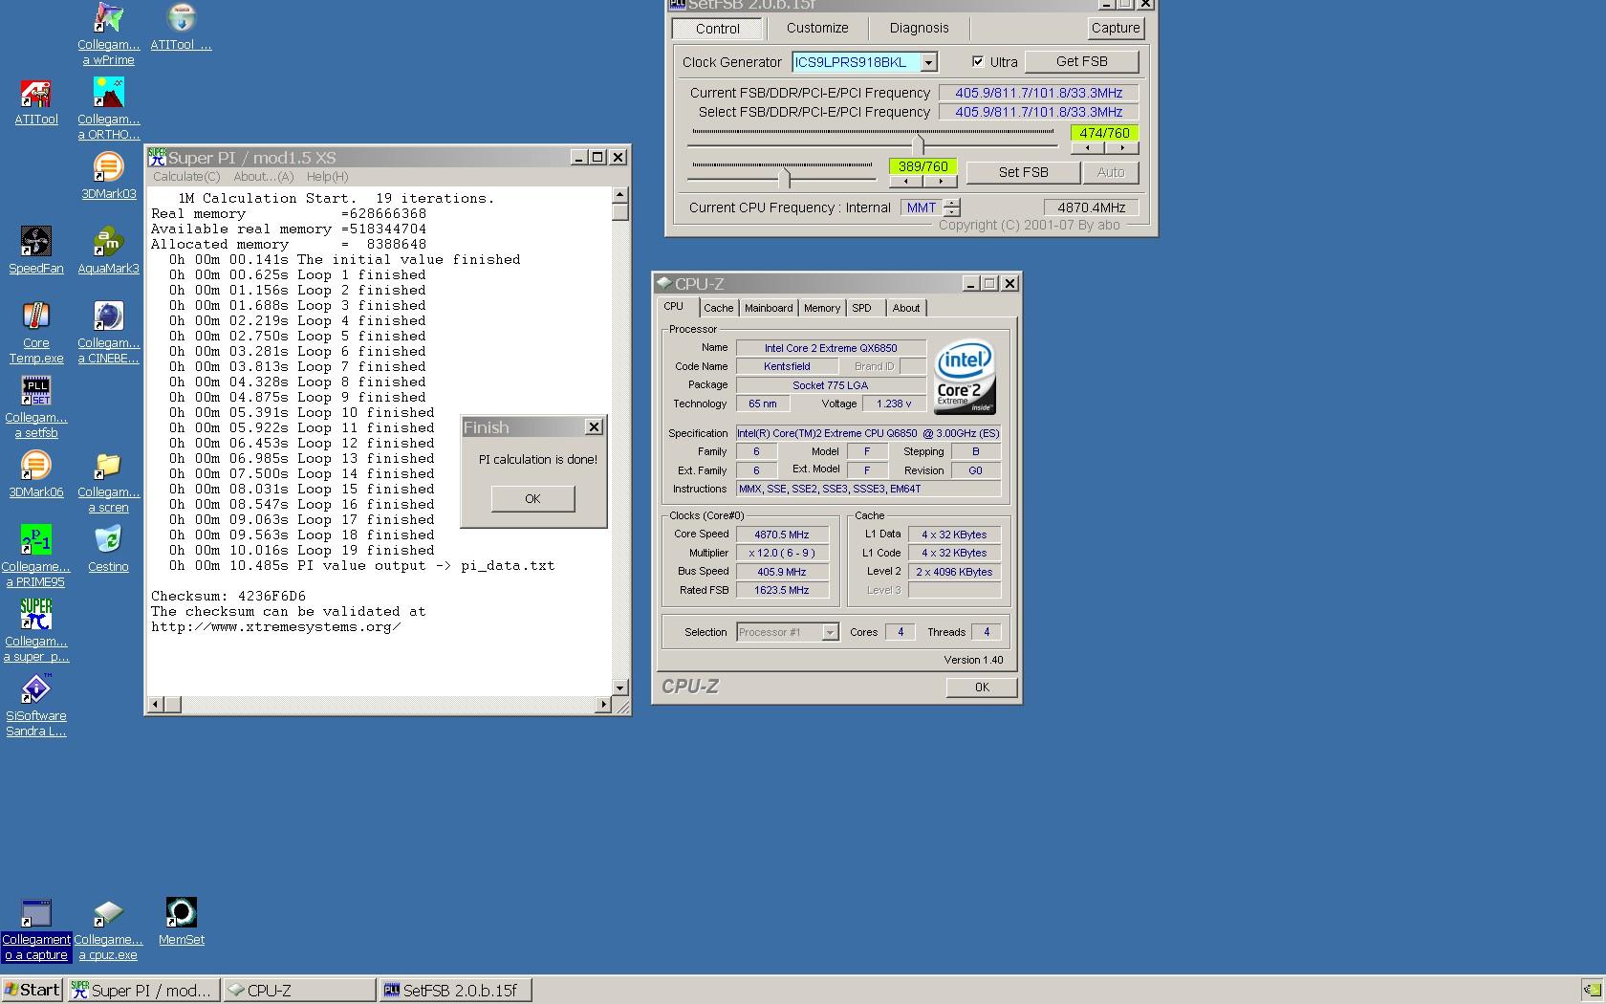Switch to CPU-Z taskbar button

click(299, 990)
